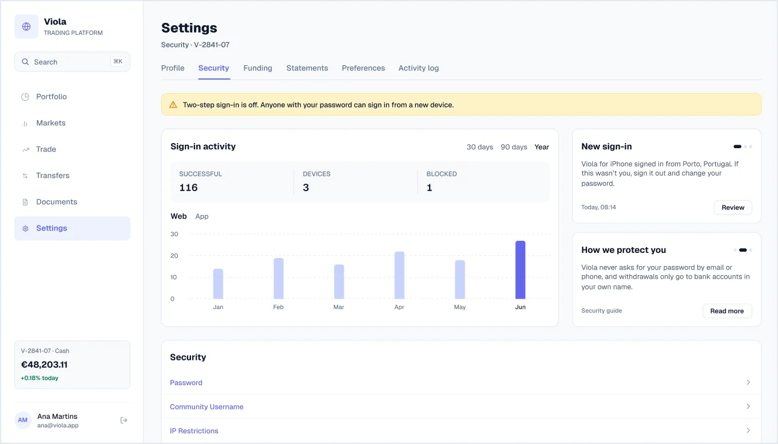
Task: Open the Preferences tab
Action: [363, 68]
